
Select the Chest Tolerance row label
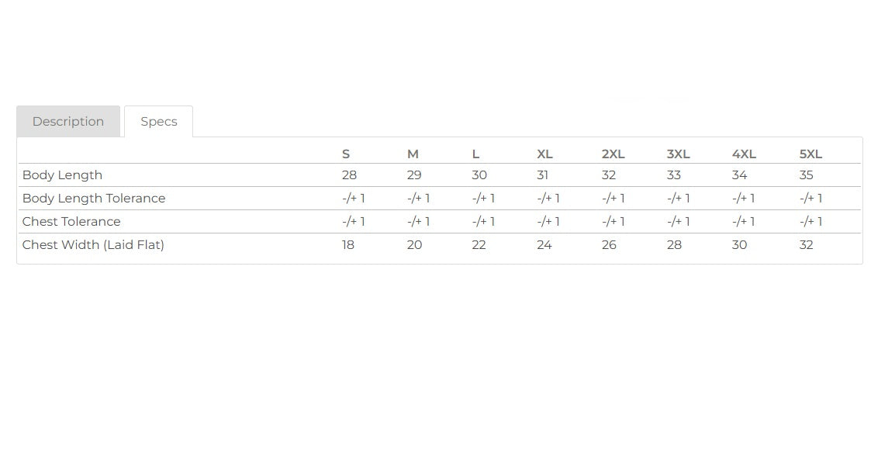(71, 222)
